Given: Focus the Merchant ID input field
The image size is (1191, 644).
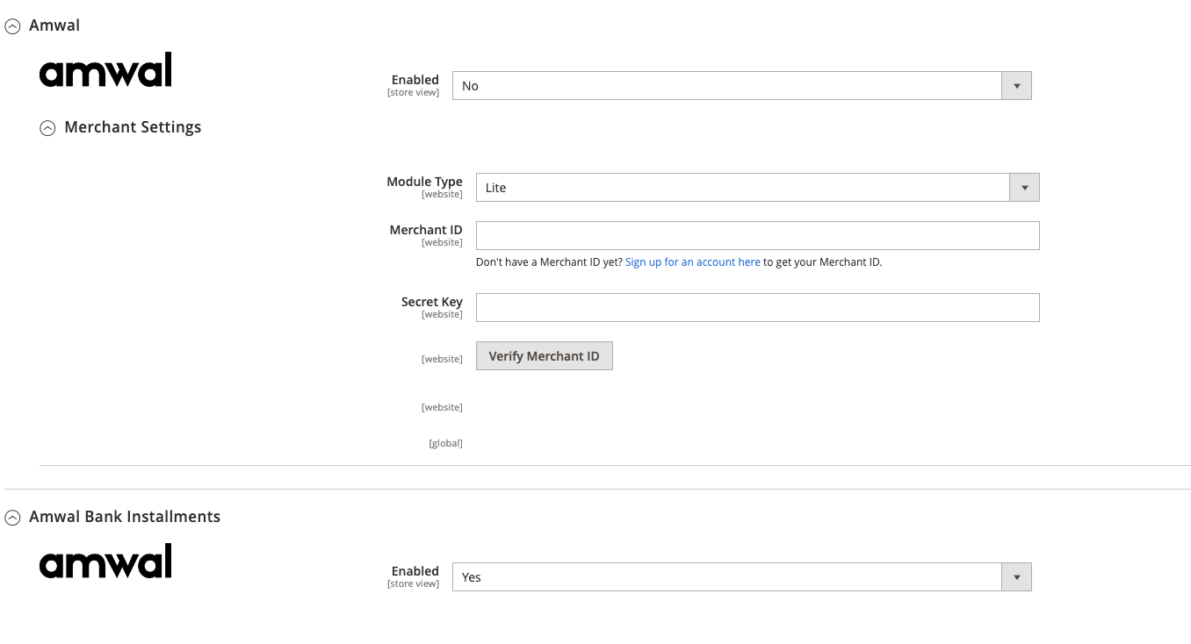Looking at the screenshot, I should [x=757, y=236].
